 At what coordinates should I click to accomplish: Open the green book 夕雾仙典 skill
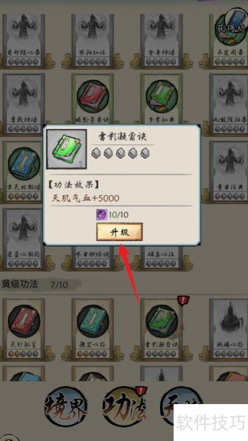click(161, 101)
